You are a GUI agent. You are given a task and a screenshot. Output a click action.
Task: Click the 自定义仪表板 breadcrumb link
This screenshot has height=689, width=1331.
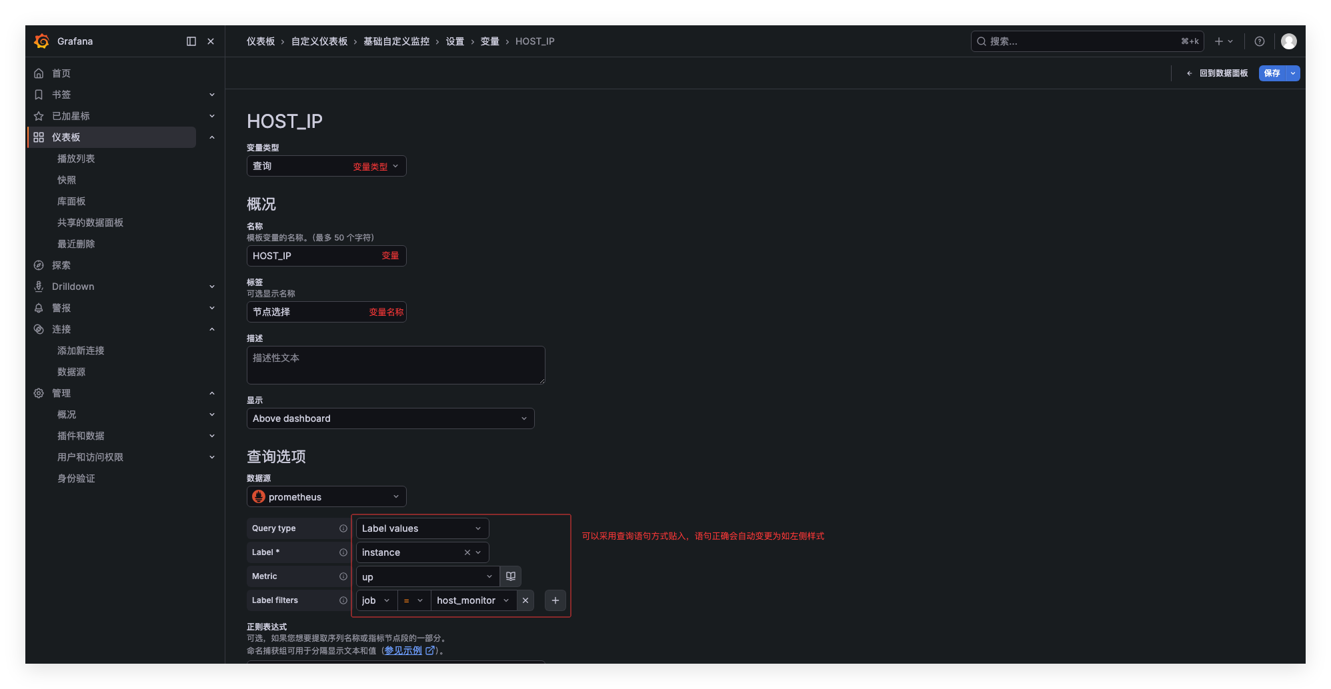coord(319,41)
